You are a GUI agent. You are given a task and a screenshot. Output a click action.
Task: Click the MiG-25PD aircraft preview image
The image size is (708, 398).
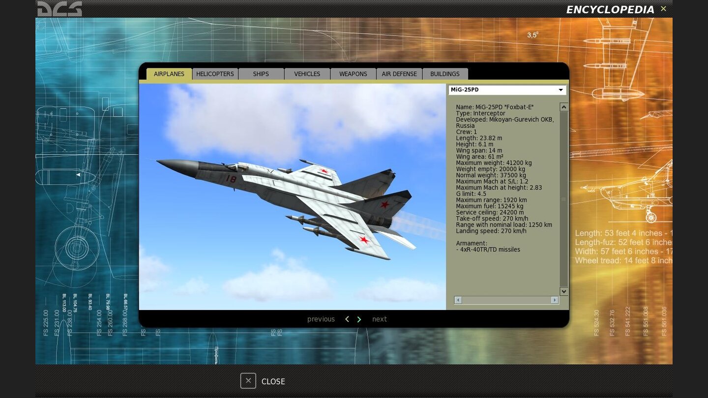[x=293, y=197]
